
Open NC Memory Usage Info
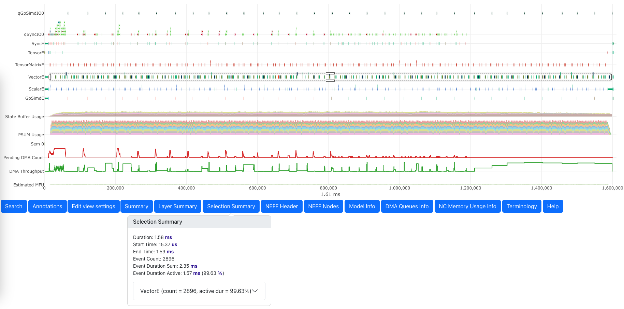(x=467, y=206)
